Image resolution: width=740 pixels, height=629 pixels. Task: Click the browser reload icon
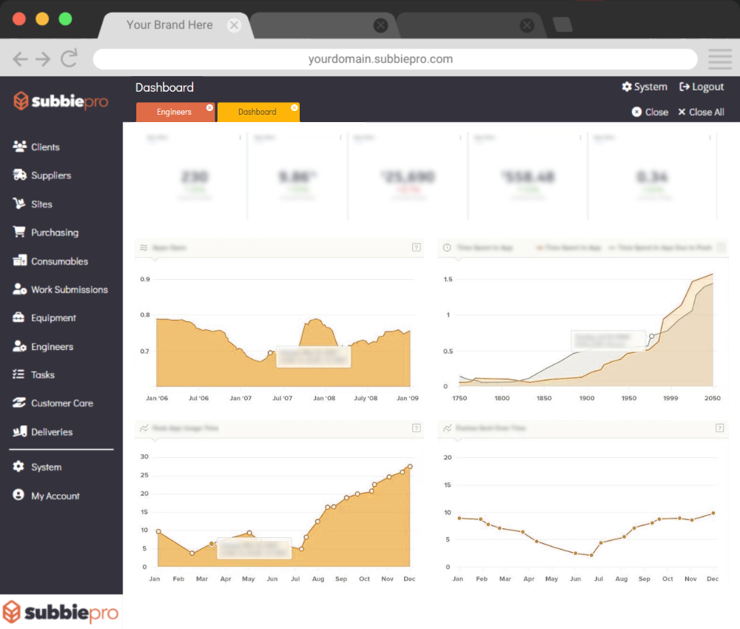[x=70, y=59]
